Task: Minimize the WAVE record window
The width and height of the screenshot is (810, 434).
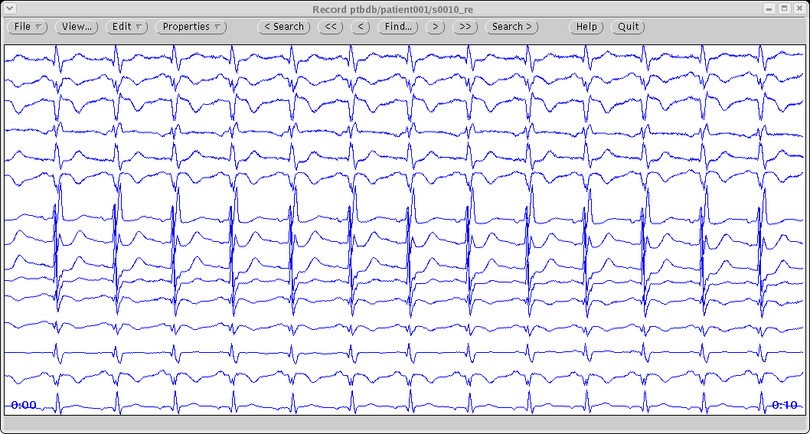Action: (x=769, y=8)
